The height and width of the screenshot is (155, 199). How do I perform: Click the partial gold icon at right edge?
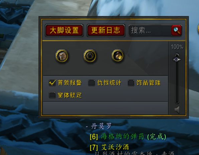198,29
